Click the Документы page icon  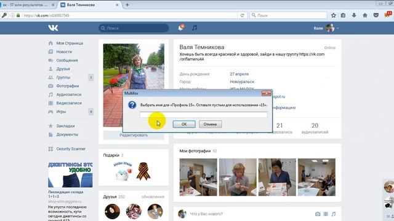coord(50,134)
